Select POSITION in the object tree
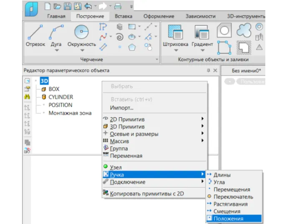 [x=60, y=105]
